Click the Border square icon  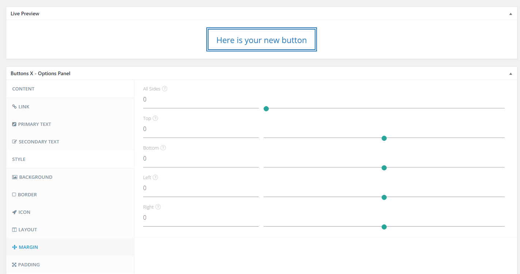14,194
